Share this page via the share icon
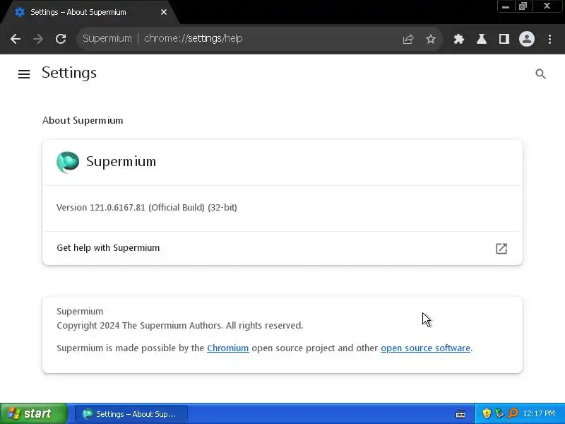 [x=408, y=39]
